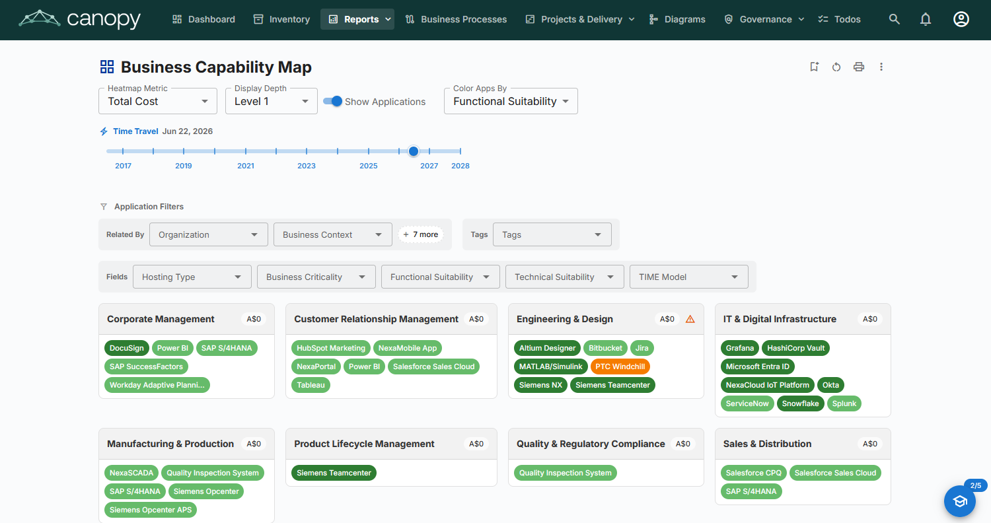Viewport: 991px width, 523px height.
Task: Toggle Show Applications switch
Action: click(x=333, y=101)
